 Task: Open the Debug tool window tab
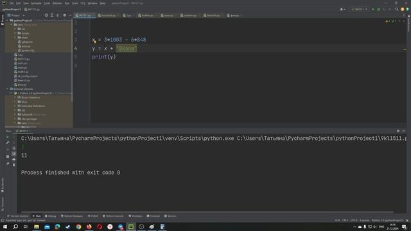51,216
